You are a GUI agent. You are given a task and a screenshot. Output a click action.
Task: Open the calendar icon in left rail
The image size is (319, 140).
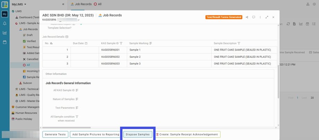[5, 42]
